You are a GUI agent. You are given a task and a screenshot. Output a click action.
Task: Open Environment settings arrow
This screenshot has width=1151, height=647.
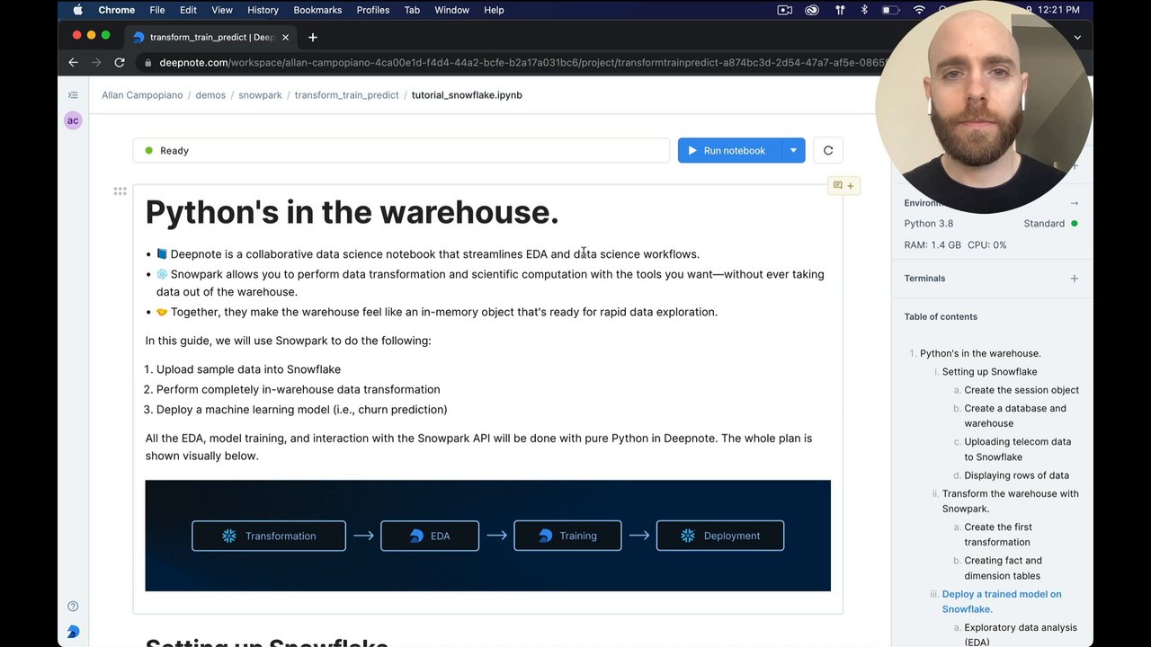point(1074,203)
